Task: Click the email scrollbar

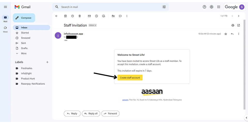Action: click(x=245, y=65)
